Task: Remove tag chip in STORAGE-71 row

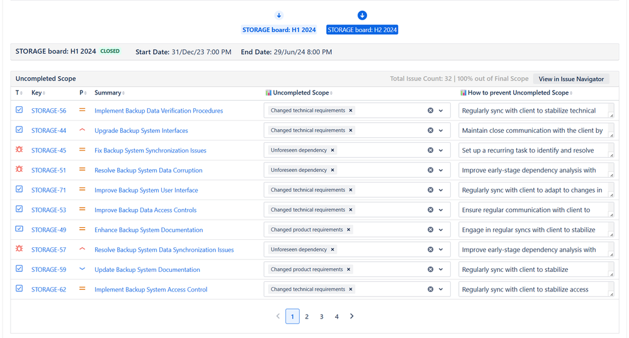Action: pos(351,189)
